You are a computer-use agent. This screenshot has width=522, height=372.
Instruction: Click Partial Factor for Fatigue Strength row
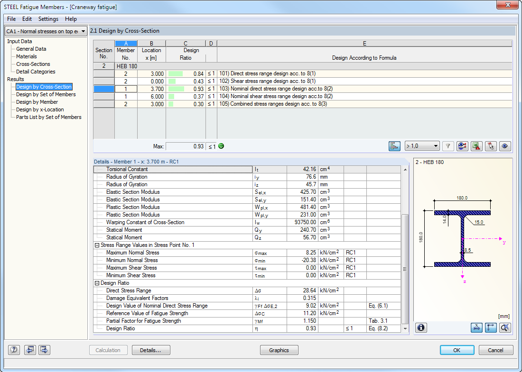247,321
